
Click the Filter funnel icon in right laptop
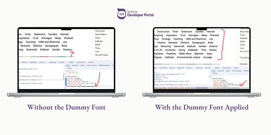tap(213, 74)
